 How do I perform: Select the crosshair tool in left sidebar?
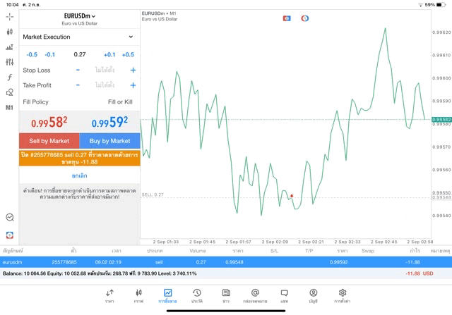pyautogui.click(x=9, y=17)
